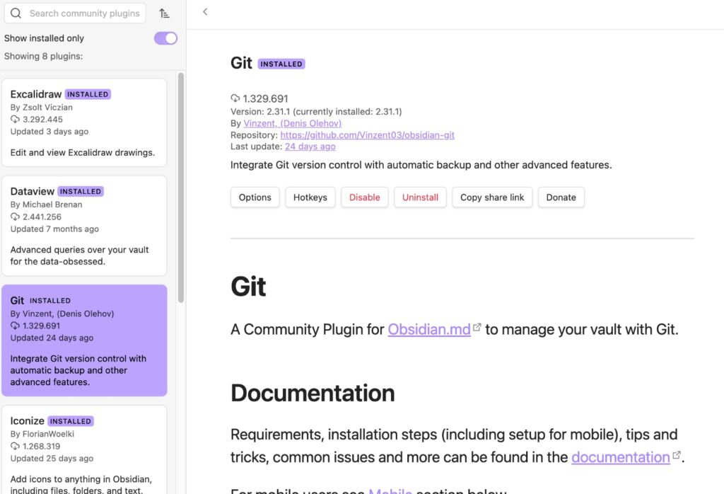Select the Excalidraw plugin card

[84, 122]
